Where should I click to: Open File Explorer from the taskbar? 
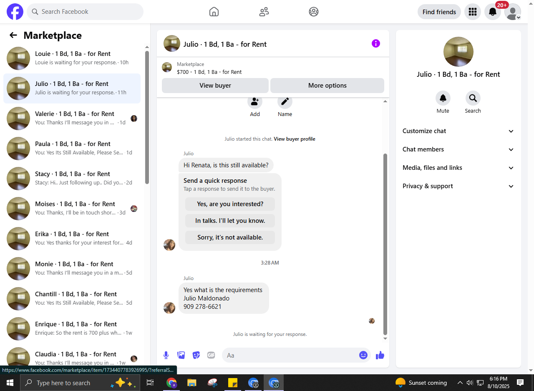pyautogui.click(x=191, y=383)
